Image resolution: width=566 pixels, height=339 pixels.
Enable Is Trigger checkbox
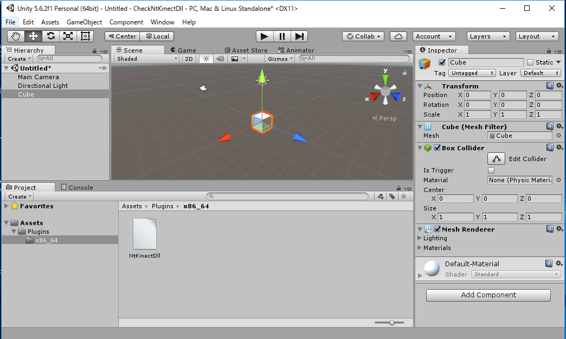491,170
